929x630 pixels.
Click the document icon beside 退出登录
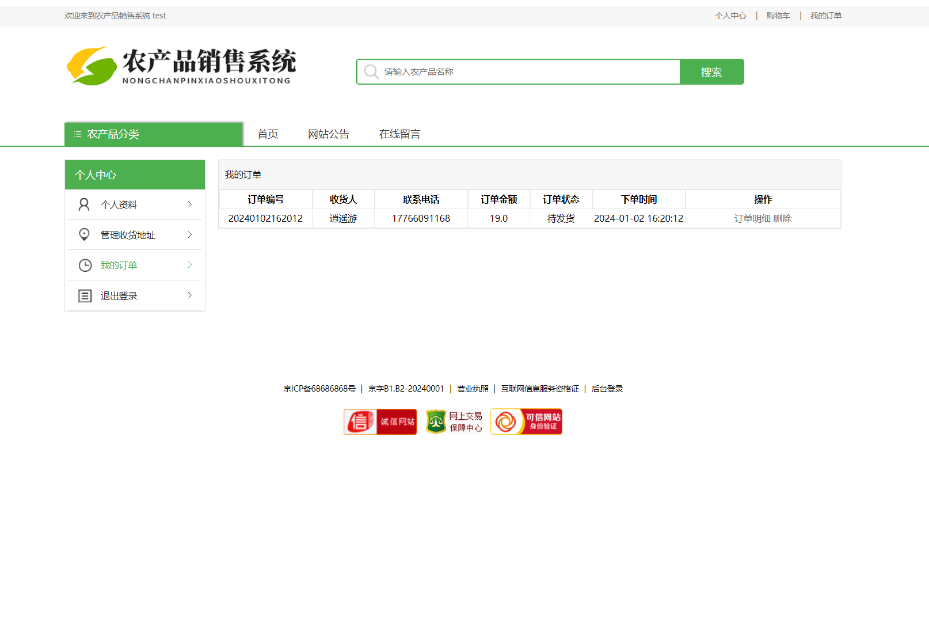(85, 295)
